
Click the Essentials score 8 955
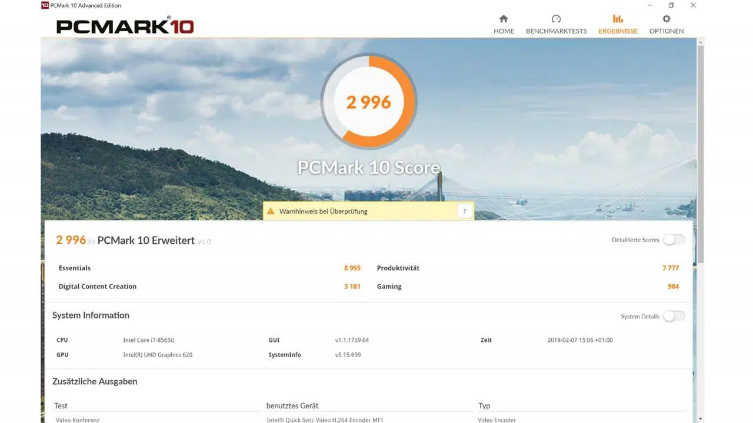pos(352,268)
